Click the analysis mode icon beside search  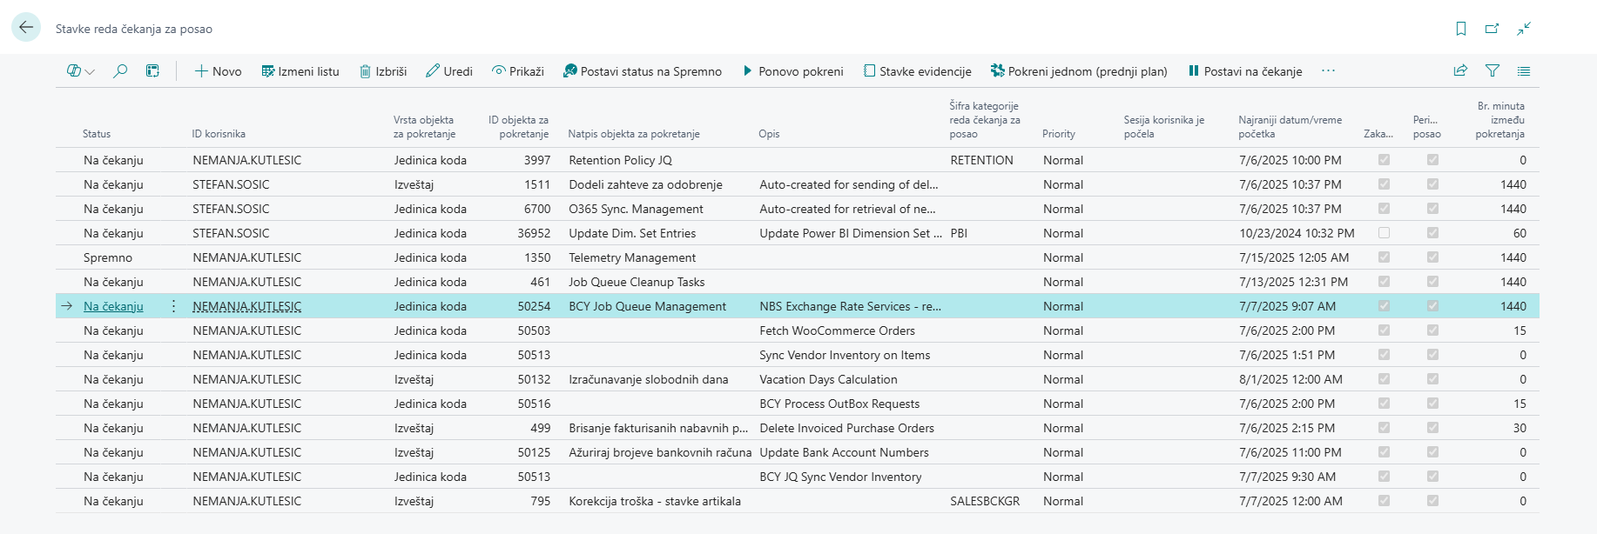pos(152,71)
